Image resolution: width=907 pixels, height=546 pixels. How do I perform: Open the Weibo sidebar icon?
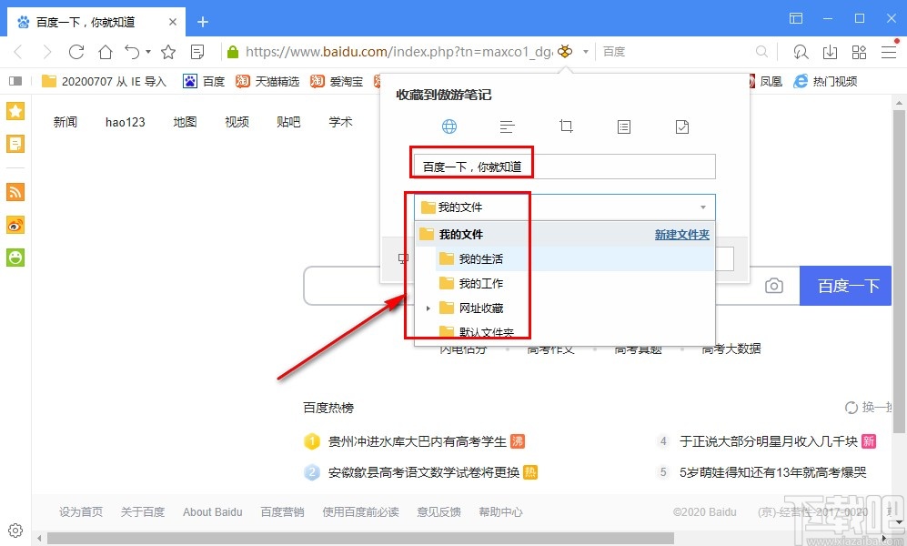[15, 225]
